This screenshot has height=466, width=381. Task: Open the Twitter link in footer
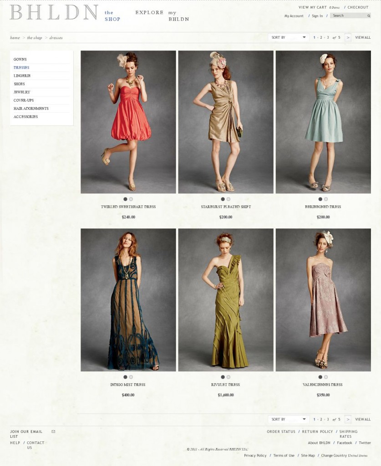pos(365,443)
